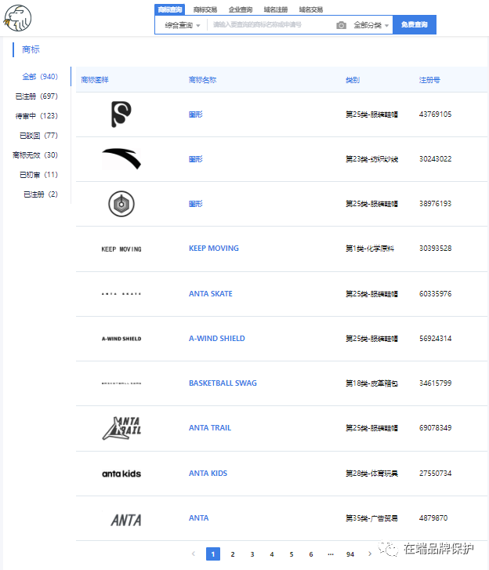The height and width of the screenshot is (570, 489).
Task: Open the ANTA trademark name link
Action: pyautogui.click(x=198, y=518)
